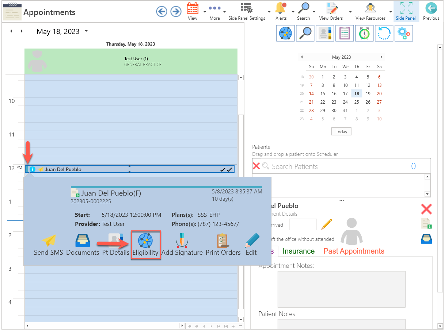The width and height of the screenshot is (445, 331).
Task: Click scheduler vertical scrollbar up arrow
Action: coord(241,77)
